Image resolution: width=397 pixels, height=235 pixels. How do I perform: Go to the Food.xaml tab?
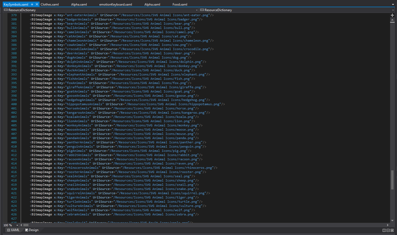tap(180, 5)
